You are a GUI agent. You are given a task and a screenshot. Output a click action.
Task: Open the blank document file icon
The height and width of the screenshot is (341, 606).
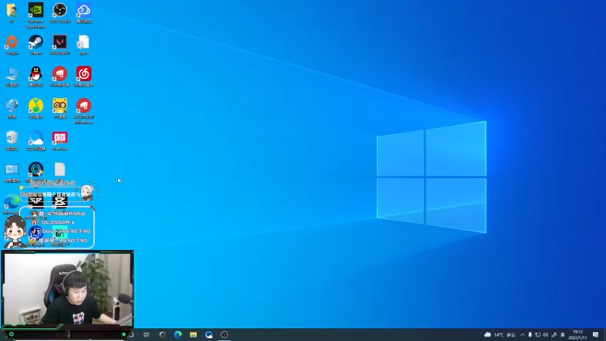(60, 170)
